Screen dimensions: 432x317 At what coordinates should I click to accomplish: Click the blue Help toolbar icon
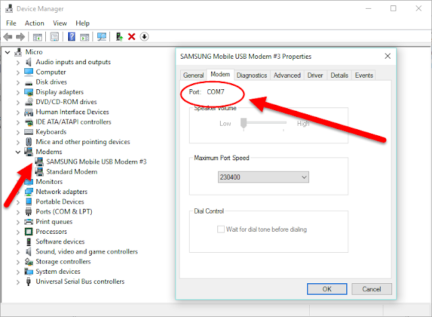click(72, 36)
